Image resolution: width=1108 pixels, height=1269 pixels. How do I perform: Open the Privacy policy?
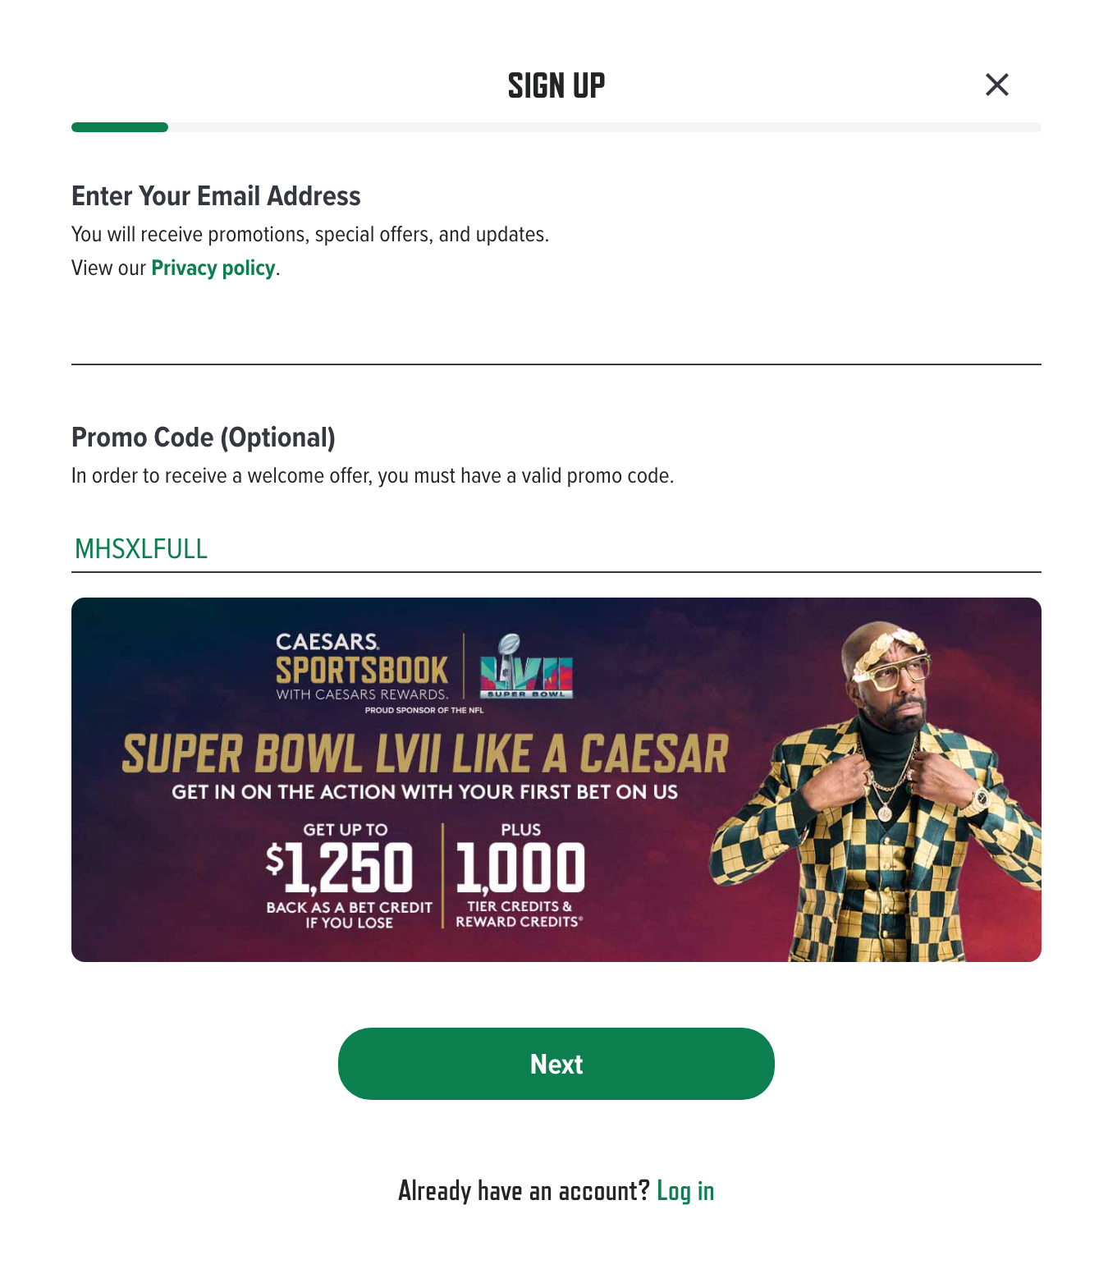(213, 268)
